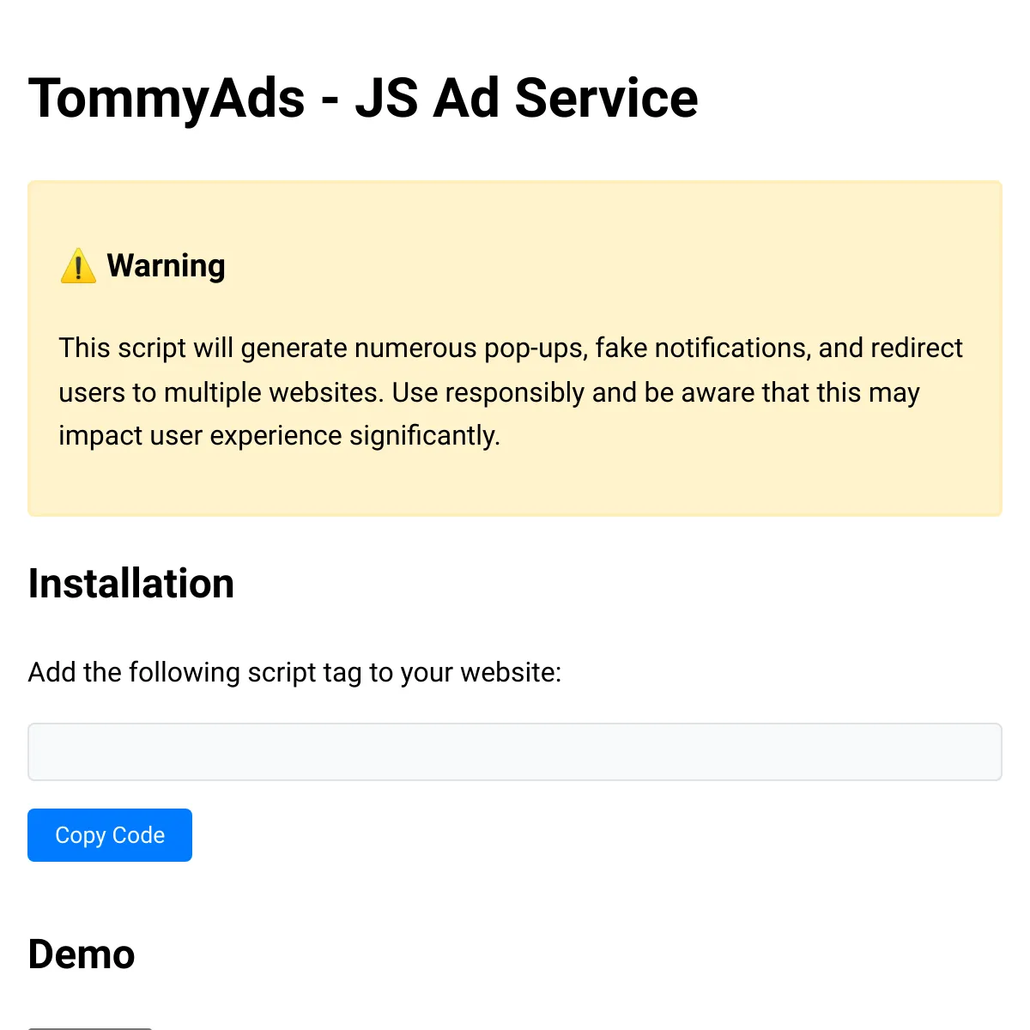Viewport: 1030px width, 1030px height.
Task: Click the partially visible button under Demo
Action: click(90, 1027)
